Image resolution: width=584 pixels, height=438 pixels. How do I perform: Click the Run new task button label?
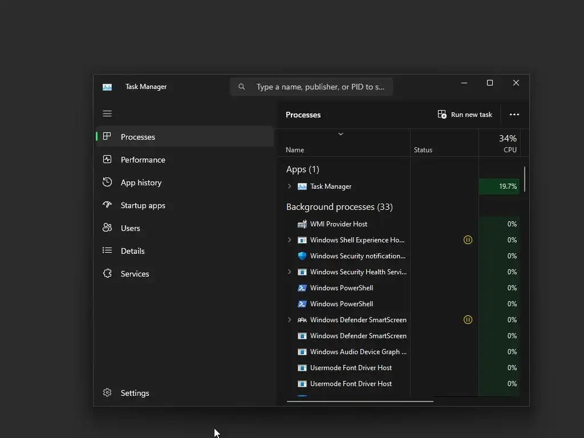471,115
